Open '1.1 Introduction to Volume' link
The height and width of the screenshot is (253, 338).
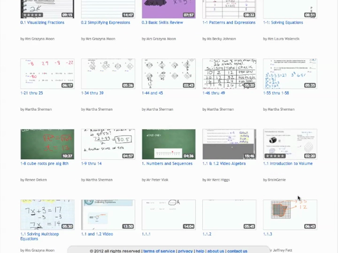tap(288, 164)
